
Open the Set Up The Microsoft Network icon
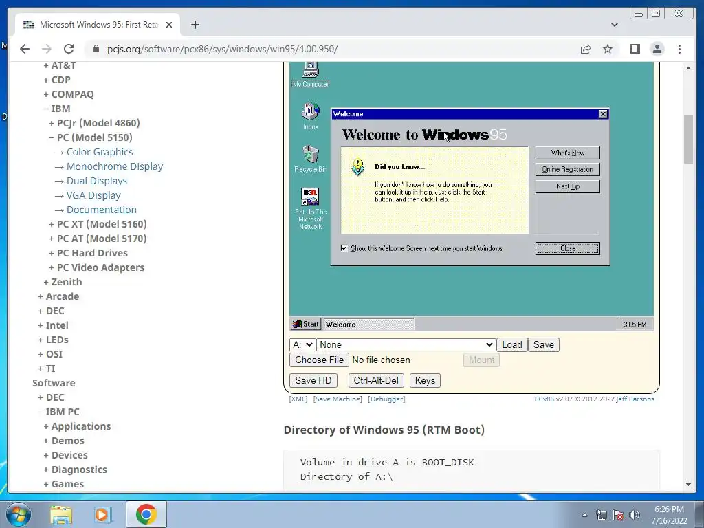coord(310,209)
